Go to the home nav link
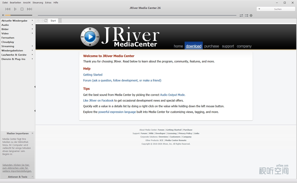The width and height of the screenshot is (297, 183). pyautogui.click(x=178, y=46)
